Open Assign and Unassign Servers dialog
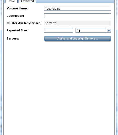This screenshot has height=135, width=118. point(78,38)
